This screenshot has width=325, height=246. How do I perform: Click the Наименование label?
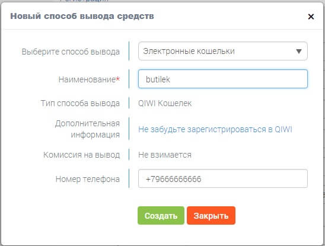point(87,79)
